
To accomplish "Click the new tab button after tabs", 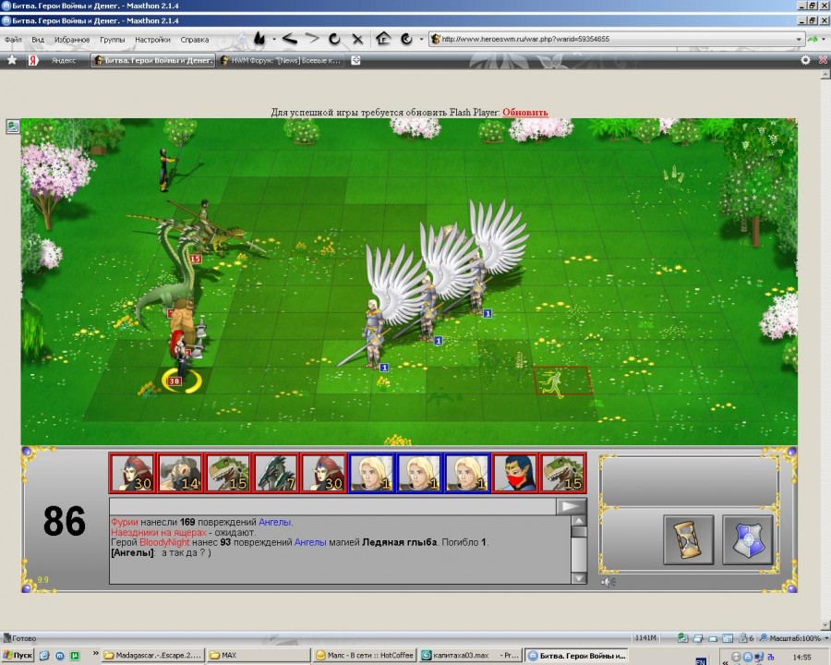I will (x=356, y=60).
